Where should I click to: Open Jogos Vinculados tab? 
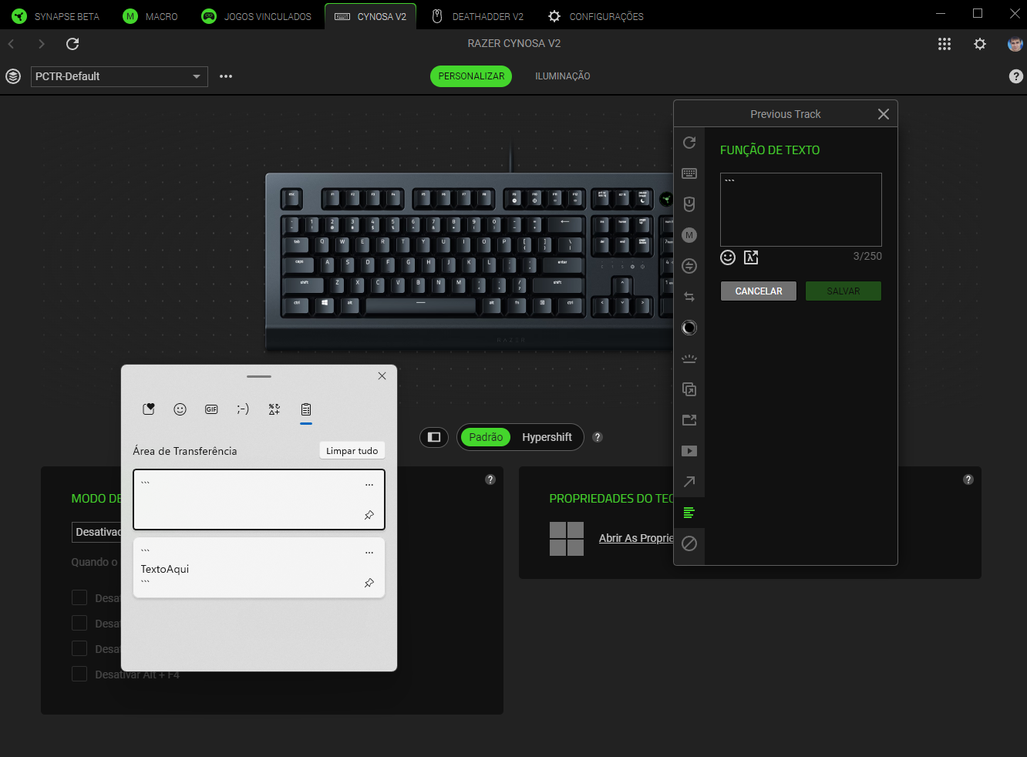tap(257, 16)
